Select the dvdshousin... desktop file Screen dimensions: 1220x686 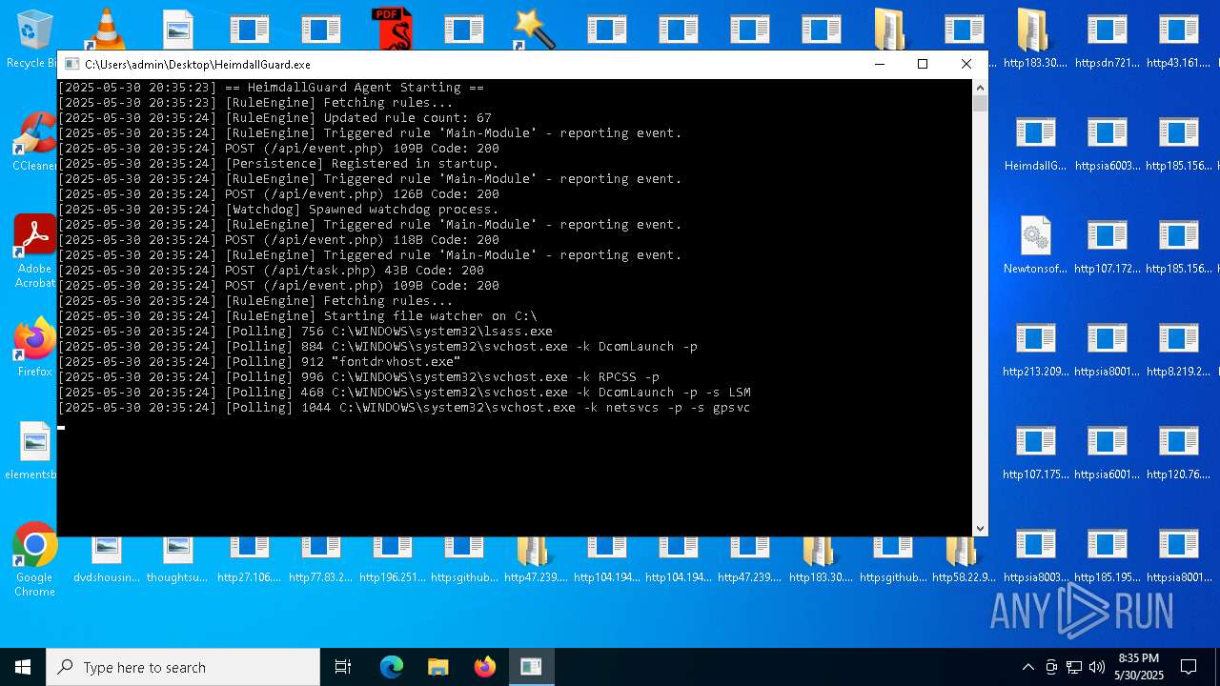107,560
